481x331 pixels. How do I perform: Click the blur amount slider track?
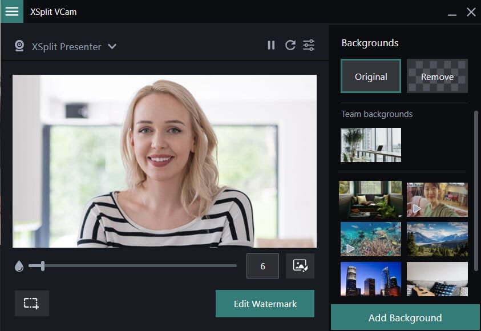tap(132, 266)
